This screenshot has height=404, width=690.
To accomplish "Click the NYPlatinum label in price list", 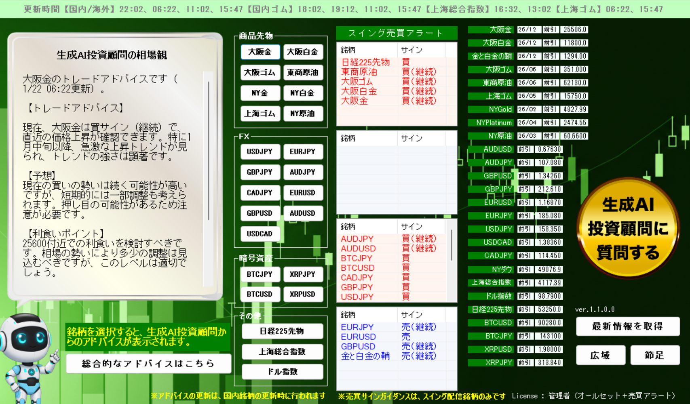I will (x=490, y=123).
